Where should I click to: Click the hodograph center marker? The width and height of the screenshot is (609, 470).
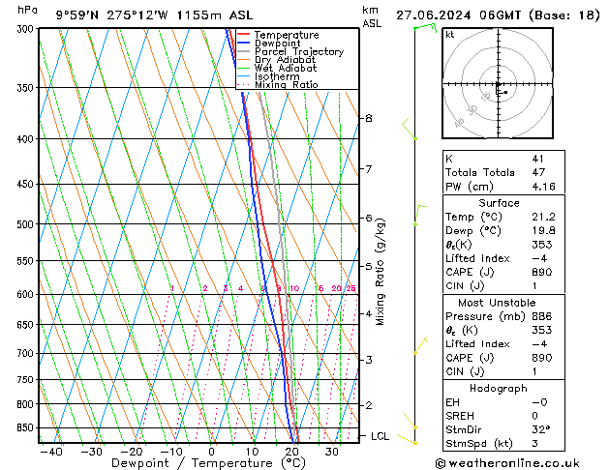498,85
